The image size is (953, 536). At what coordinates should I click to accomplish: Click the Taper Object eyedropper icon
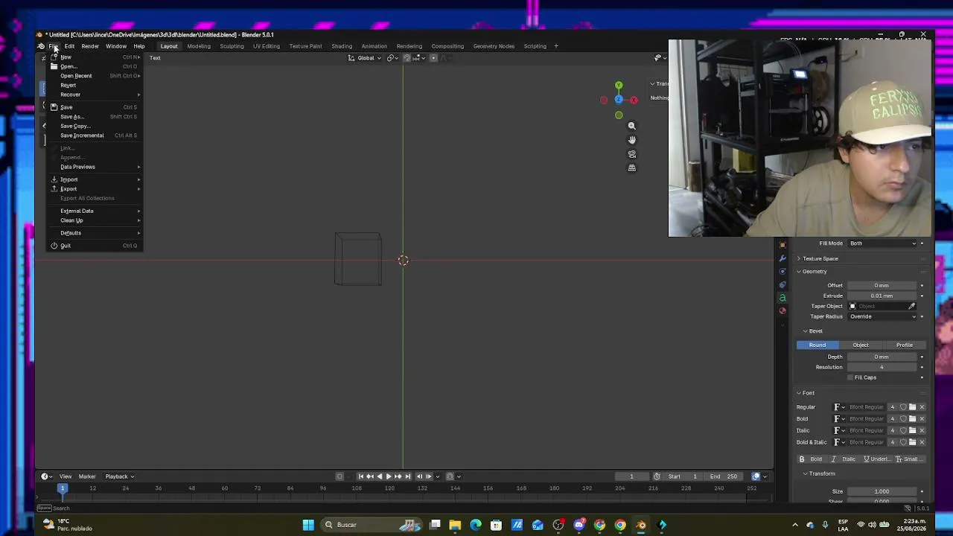[911, 306]
